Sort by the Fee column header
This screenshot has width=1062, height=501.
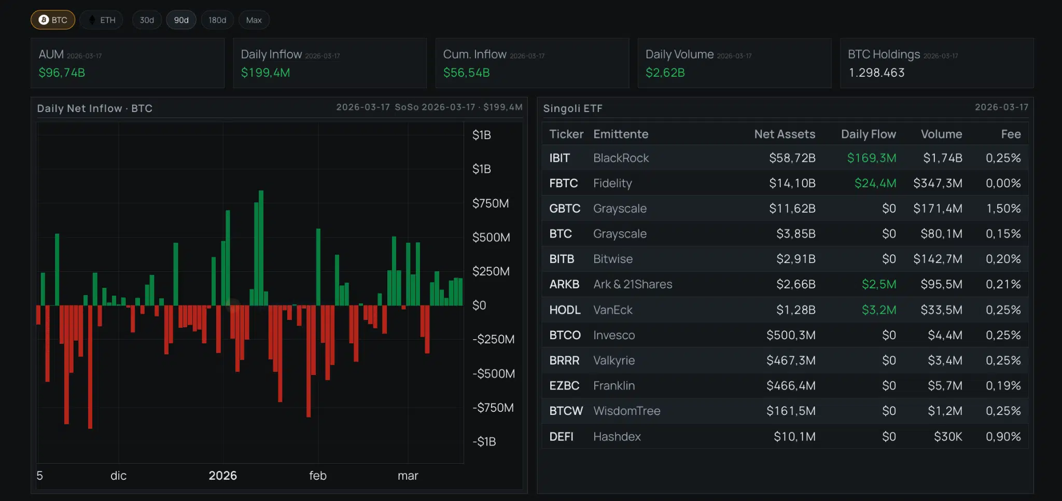[1010, 134]
